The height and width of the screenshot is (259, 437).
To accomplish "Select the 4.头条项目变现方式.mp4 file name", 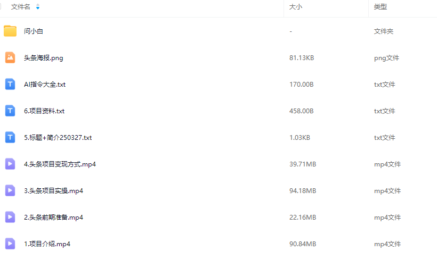I will coord(60,164).
